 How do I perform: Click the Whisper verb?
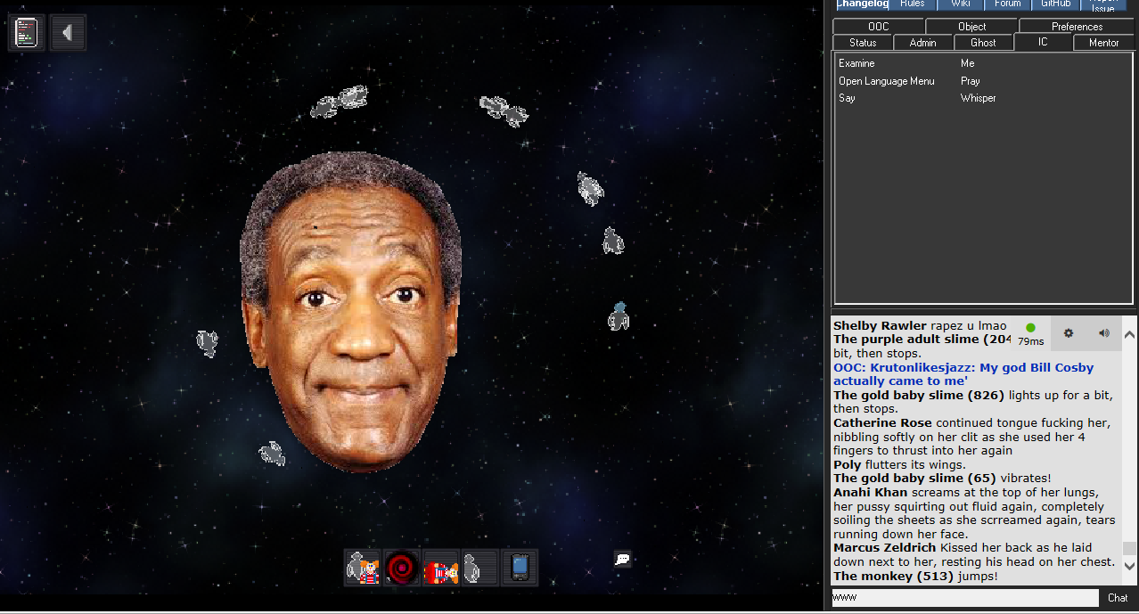point(978,98)
